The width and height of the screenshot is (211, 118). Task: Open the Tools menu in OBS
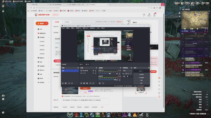click(98, 28)
